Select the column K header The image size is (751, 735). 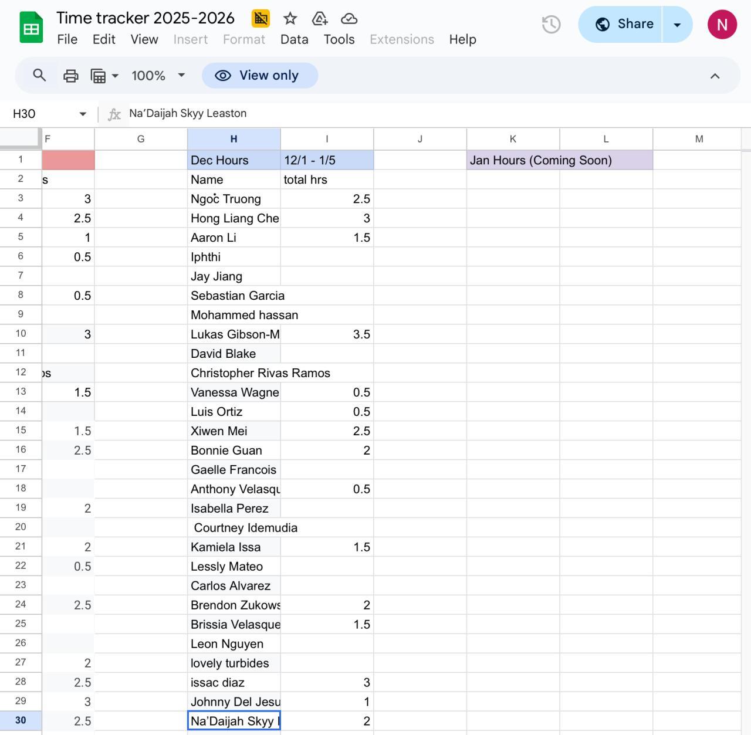(x=513, y=139)
